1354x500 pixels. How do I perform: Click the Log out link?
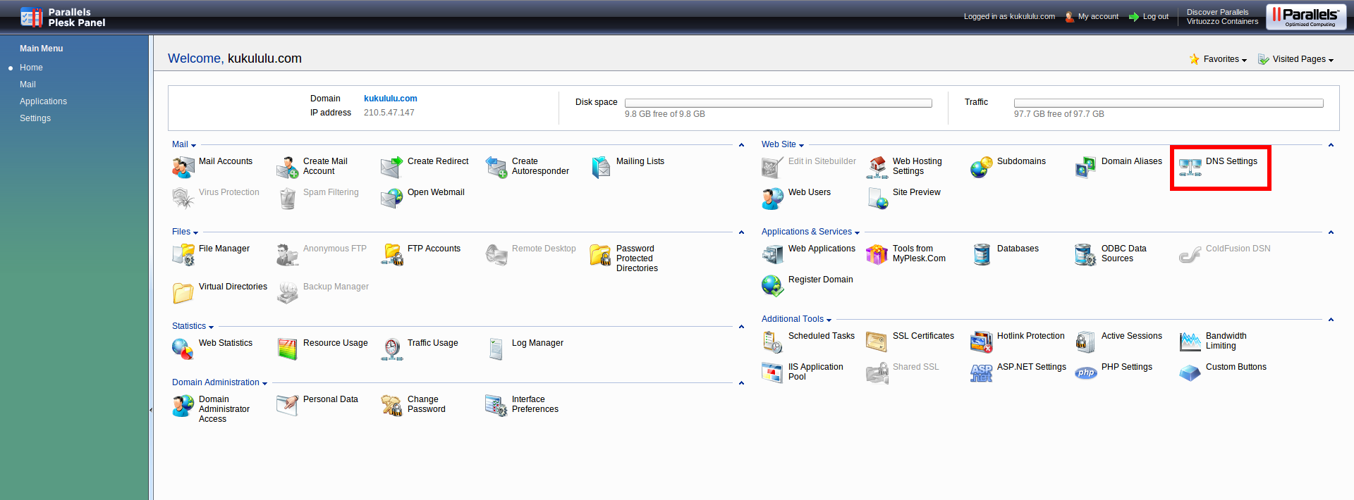point(1155,16)
